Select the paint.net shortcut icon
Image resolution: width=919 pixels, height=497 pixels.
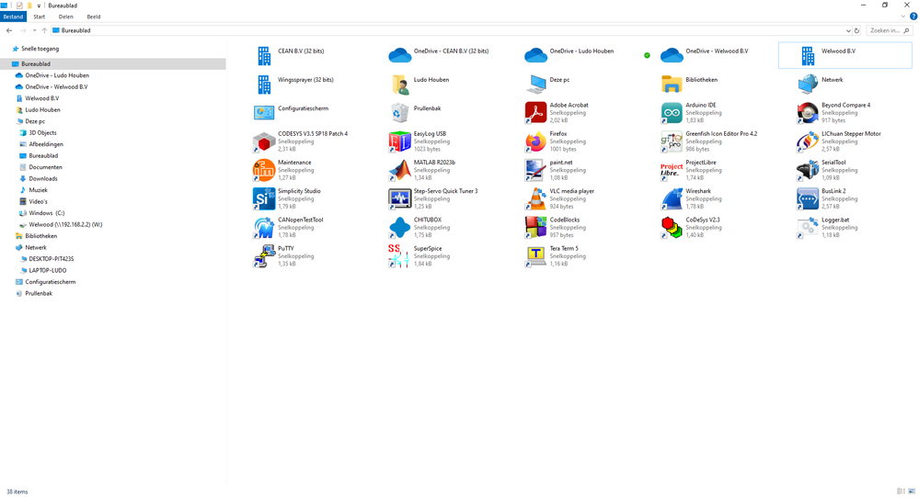pyautogui.click(x=535, y=170)
